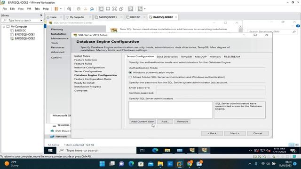Select Windows authentication mode
The image size is (301, 169).
130,73
